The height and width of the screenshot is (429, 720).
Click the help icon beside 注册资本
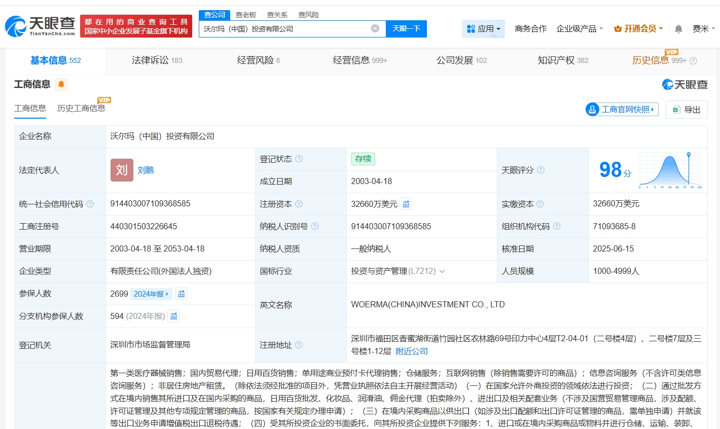[299, 204]
